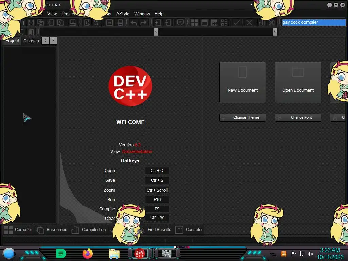Switch to the Classes sidebar tab
The width and height of the screenshot is (348, 261).
pos(31,41)
